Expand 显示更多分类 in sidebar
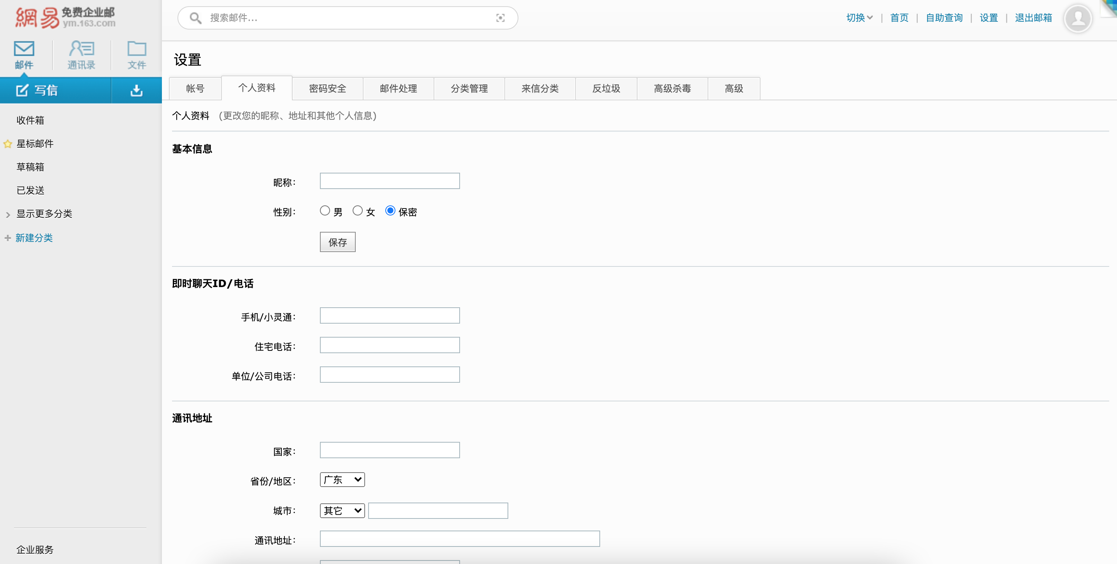 click(44, 214)
